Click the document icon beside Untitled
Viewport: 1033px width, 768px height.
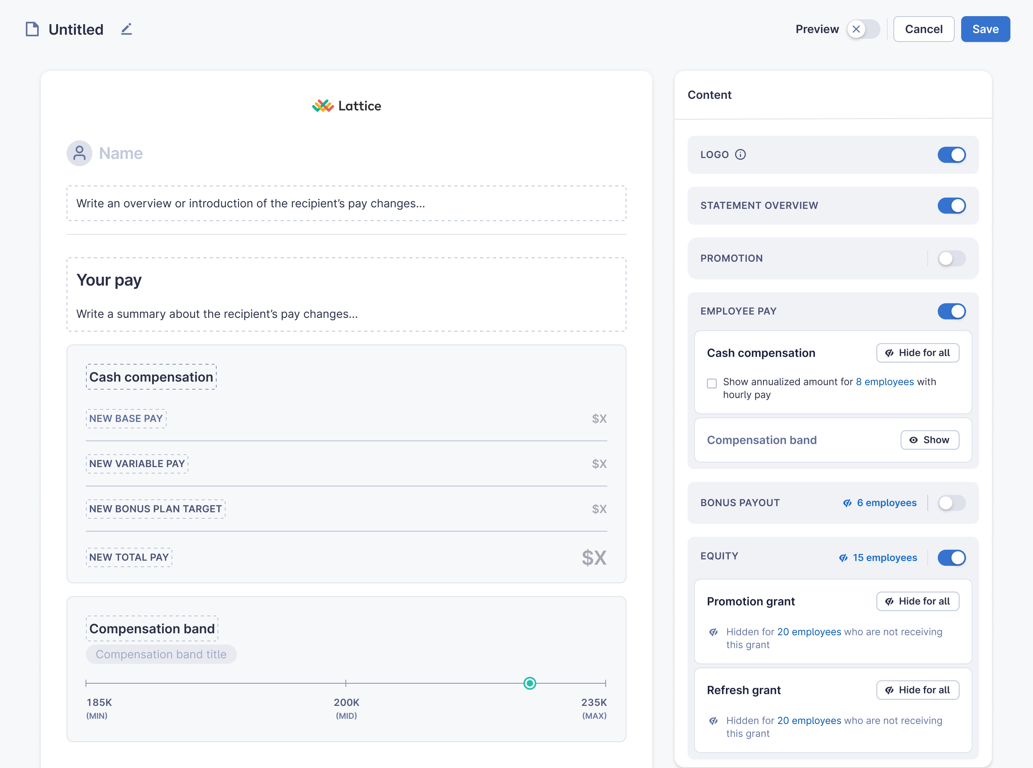tap(32, 29)
